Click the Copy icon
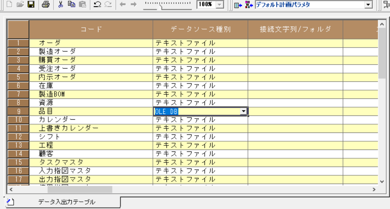This screenshot has width=390, height=209. click(x=71, y=4)
